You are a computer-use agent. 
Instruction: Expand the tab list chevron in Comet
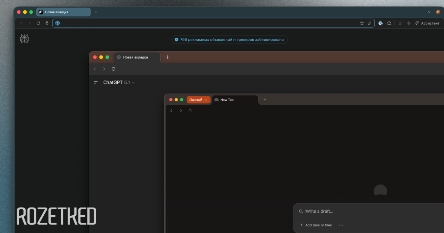(429, 12)
